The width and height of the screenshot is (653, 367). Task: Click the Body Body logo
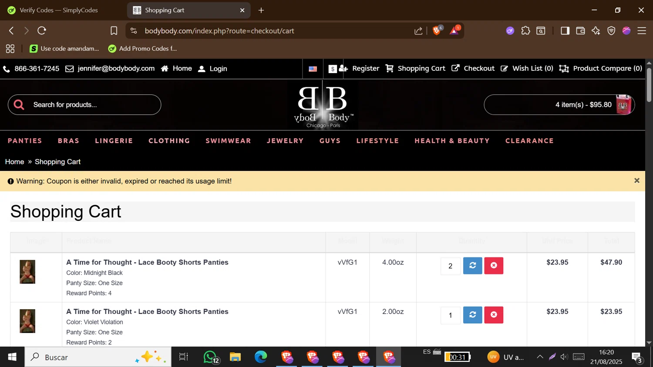click(x=323, y=106)
